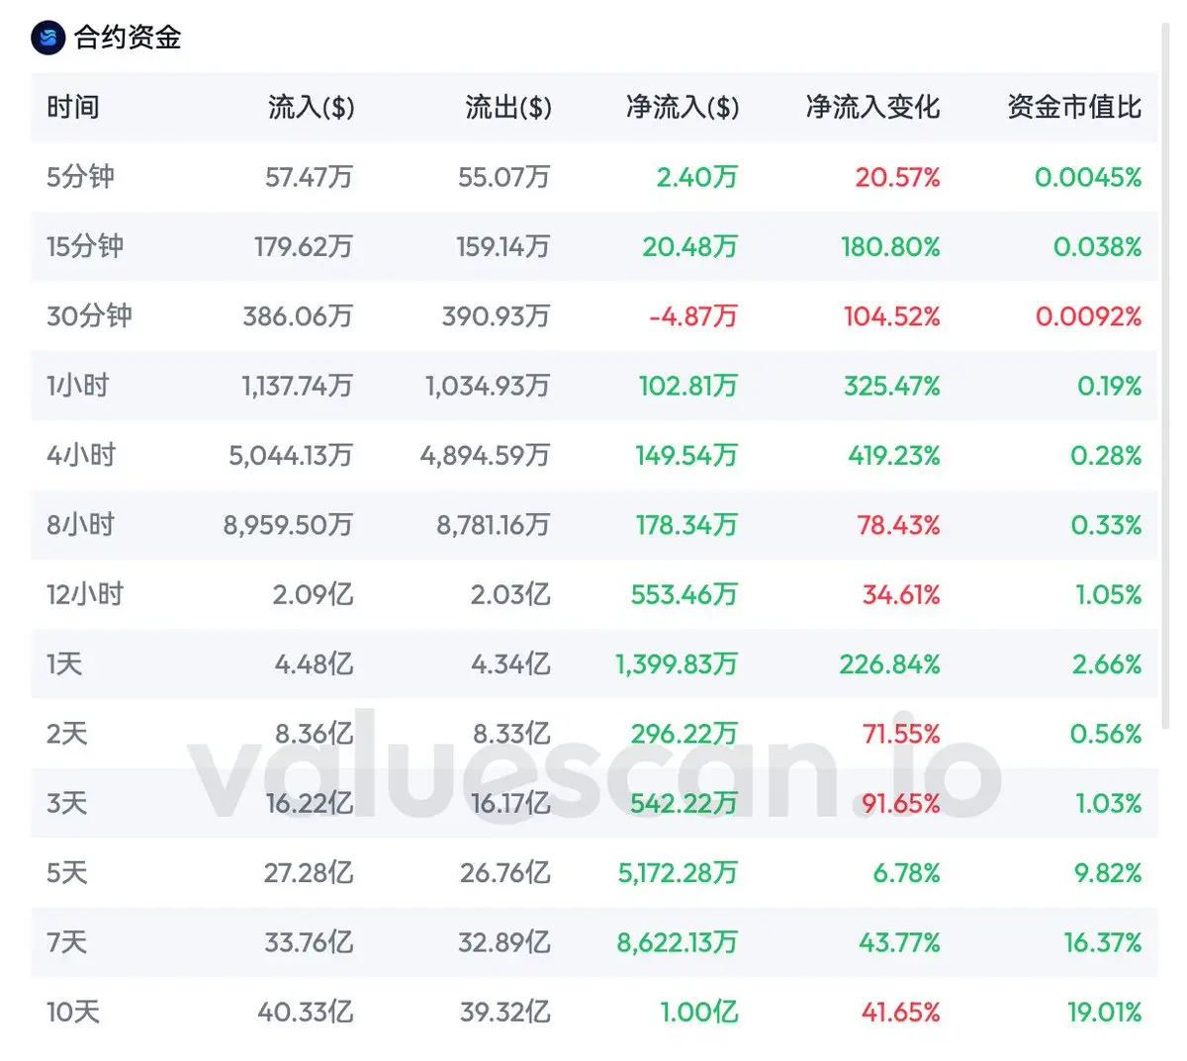Select the 2天 row label

pos(66,734)
